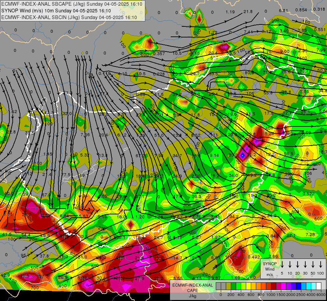
Task: Click the SYNOP wind arrow for 10 m/s
Action: [290, 265]
